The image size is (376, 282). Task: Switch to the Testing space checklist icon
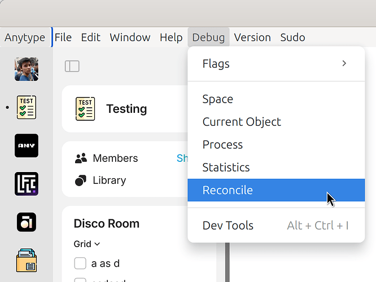(x=27, y=107)
